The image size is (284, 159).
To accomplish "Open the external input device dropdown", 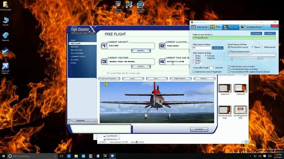I will point(252,55).
